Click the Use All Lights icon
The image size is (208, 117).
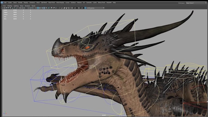46,8
